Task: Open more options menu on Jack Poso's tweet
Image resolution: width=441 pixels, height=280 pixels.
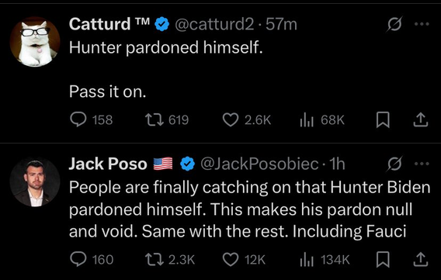Action: click(422, 164)
